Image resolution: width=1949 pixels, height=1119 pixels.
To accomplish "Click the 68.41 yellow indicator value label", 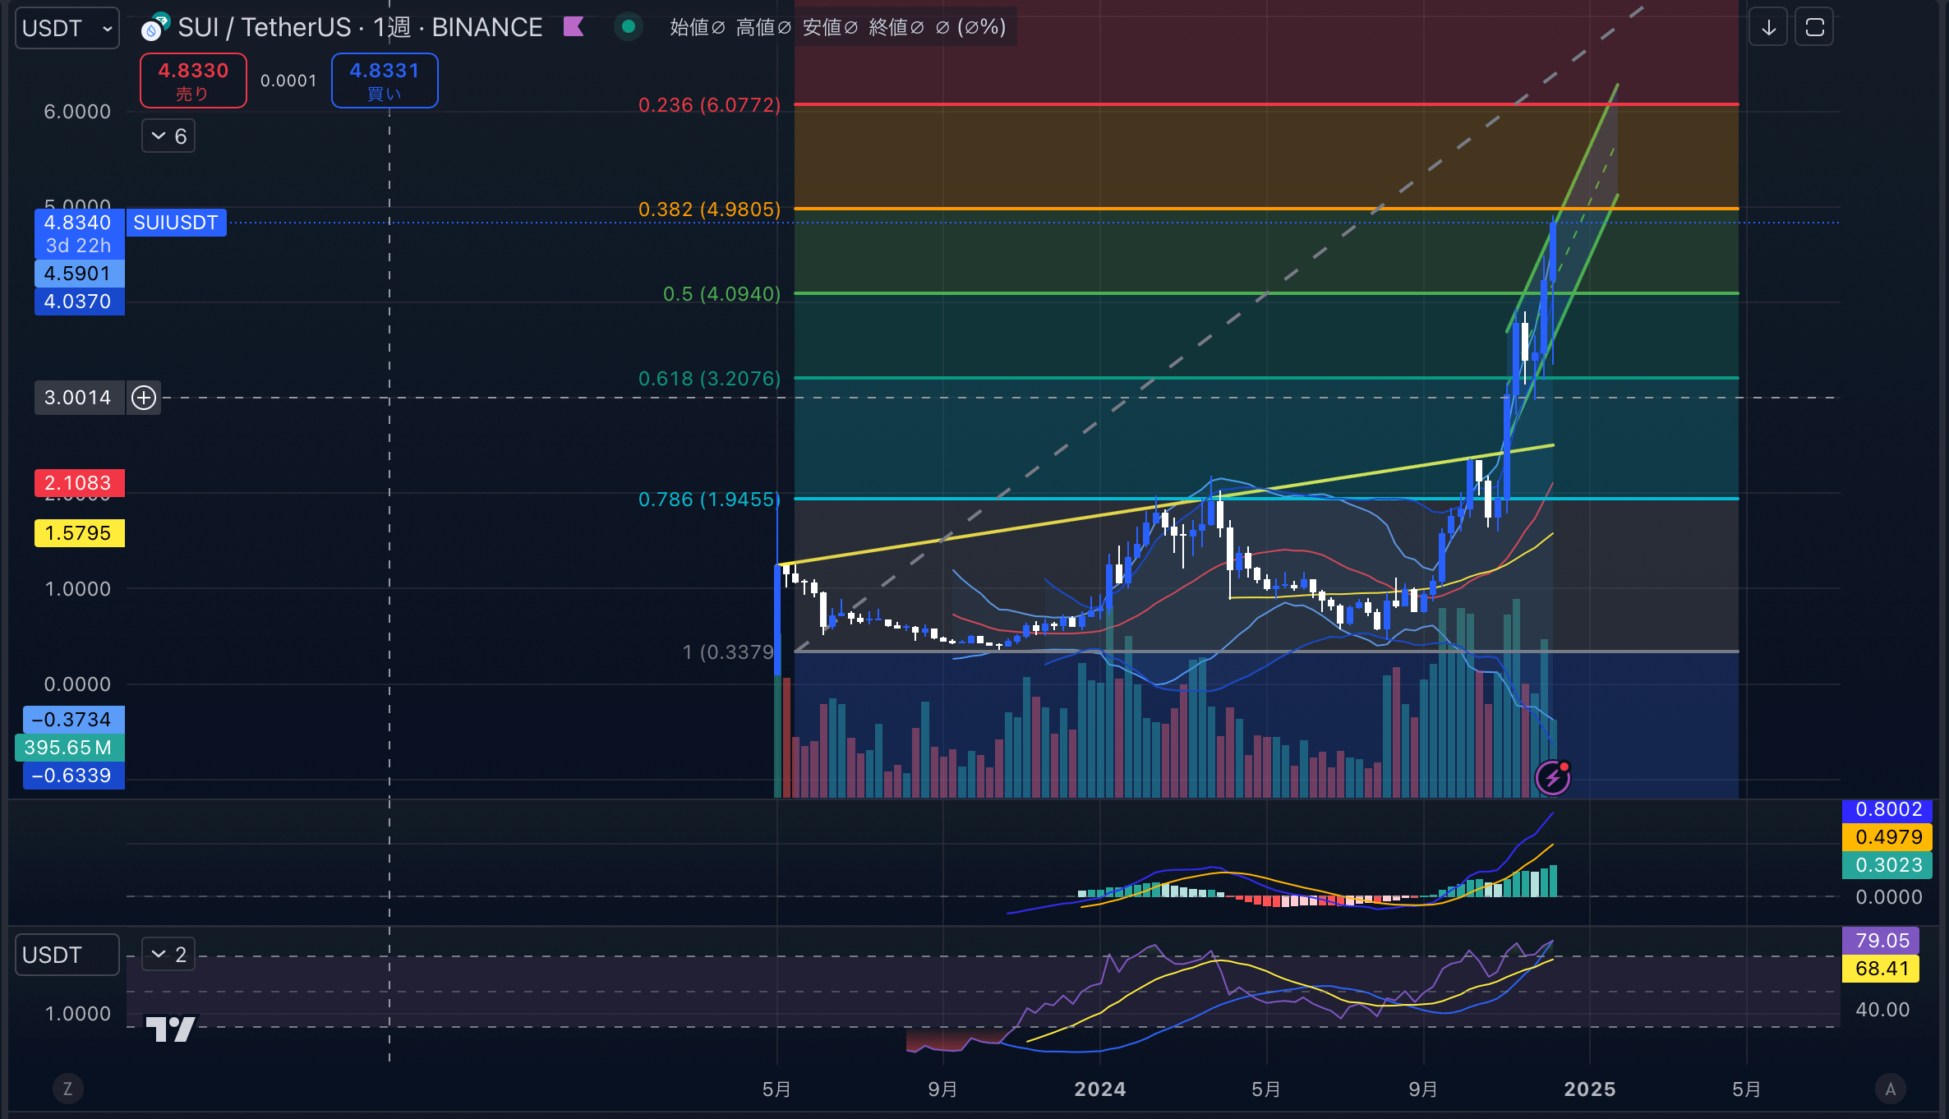I will [1881, 969].
